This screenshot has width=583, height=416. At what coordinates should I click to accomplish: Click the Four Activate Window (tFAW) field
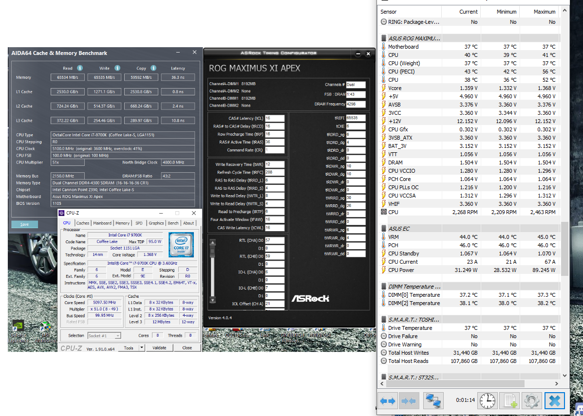(x=275, y=219)
